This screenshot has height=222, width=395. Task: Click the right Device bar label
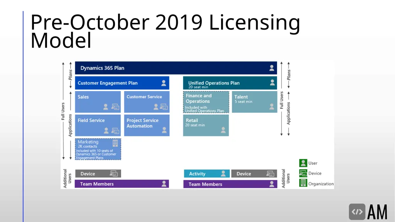pos(244,174)
